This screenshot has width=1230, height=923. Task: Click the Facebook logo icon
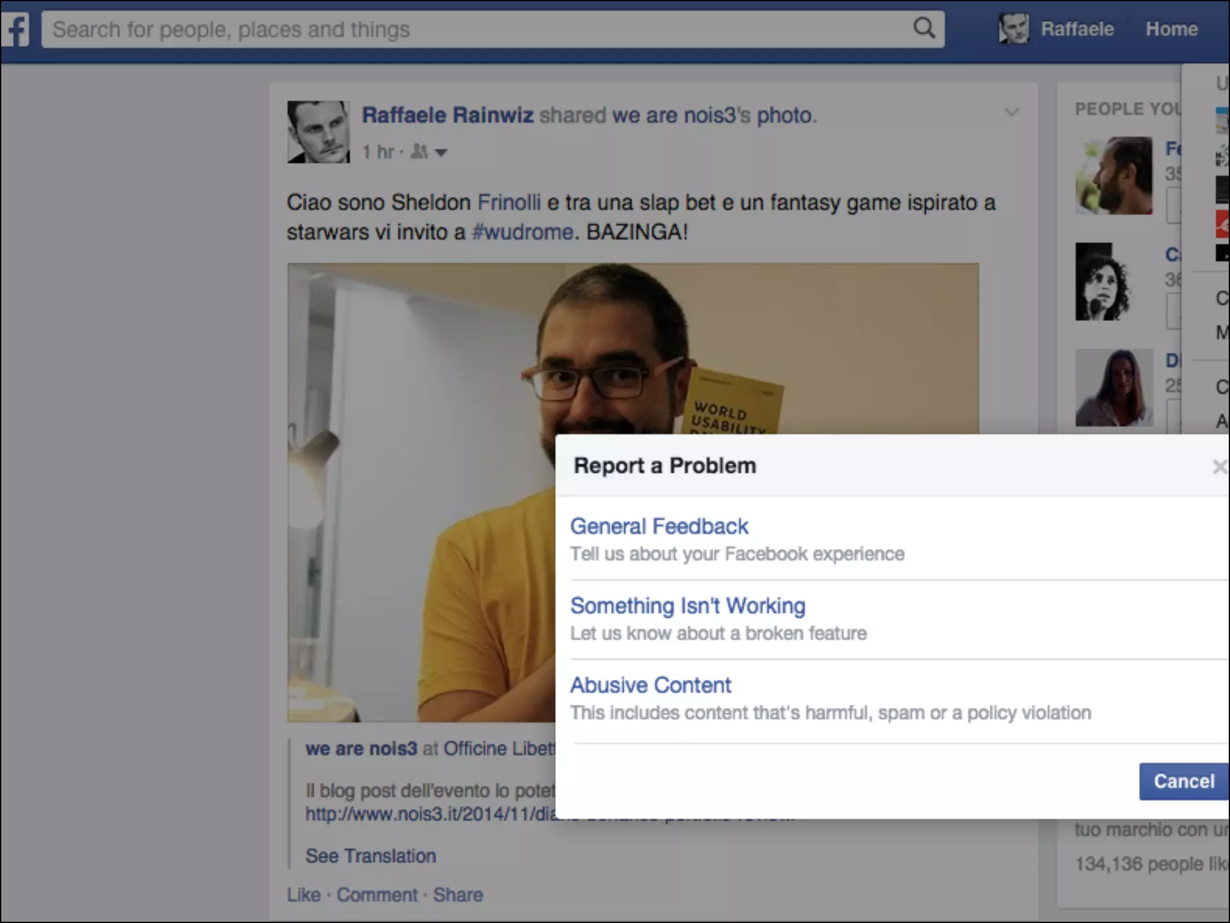[16, 29]
